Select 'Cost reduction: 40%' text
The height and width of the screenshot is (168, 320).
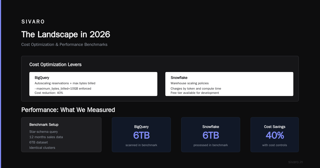pyautogui.click(x=49, y=93)
